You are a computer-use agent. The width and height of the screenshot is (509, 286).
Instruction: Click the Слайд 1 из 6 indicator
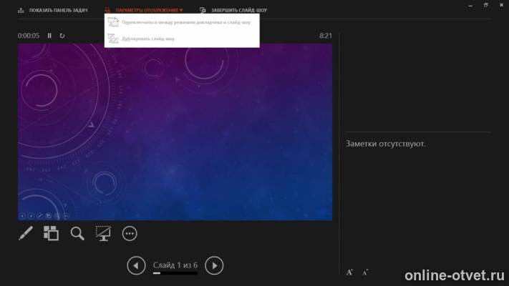coord(175,265)
